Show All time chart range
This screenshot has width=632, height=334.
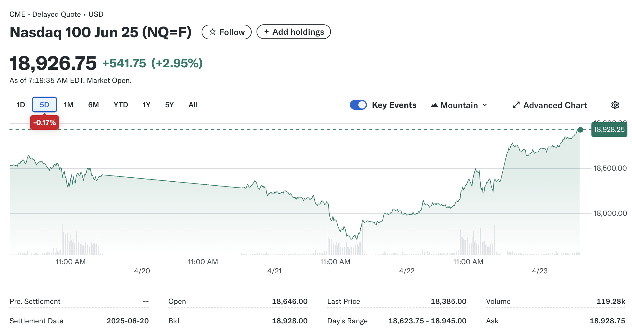193,105
